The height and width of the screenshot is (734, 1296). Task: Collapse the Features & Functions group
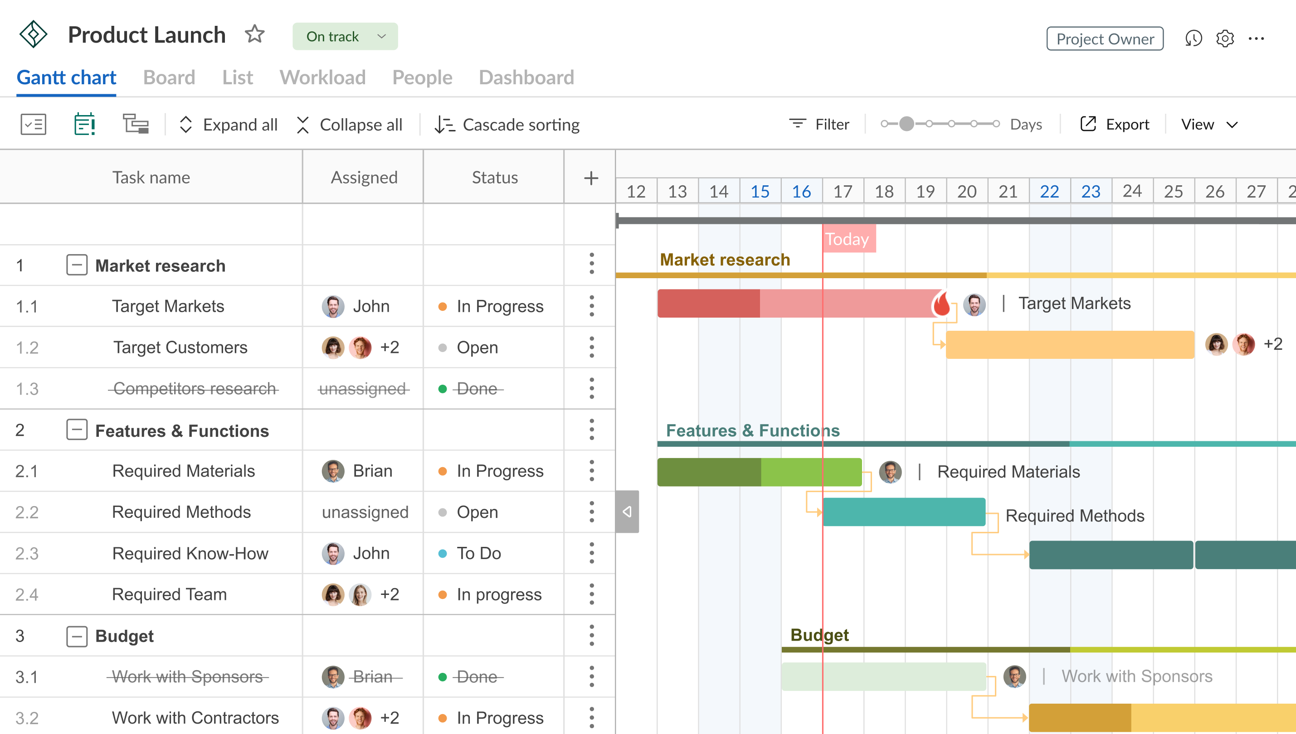click(x=77, y=430)
